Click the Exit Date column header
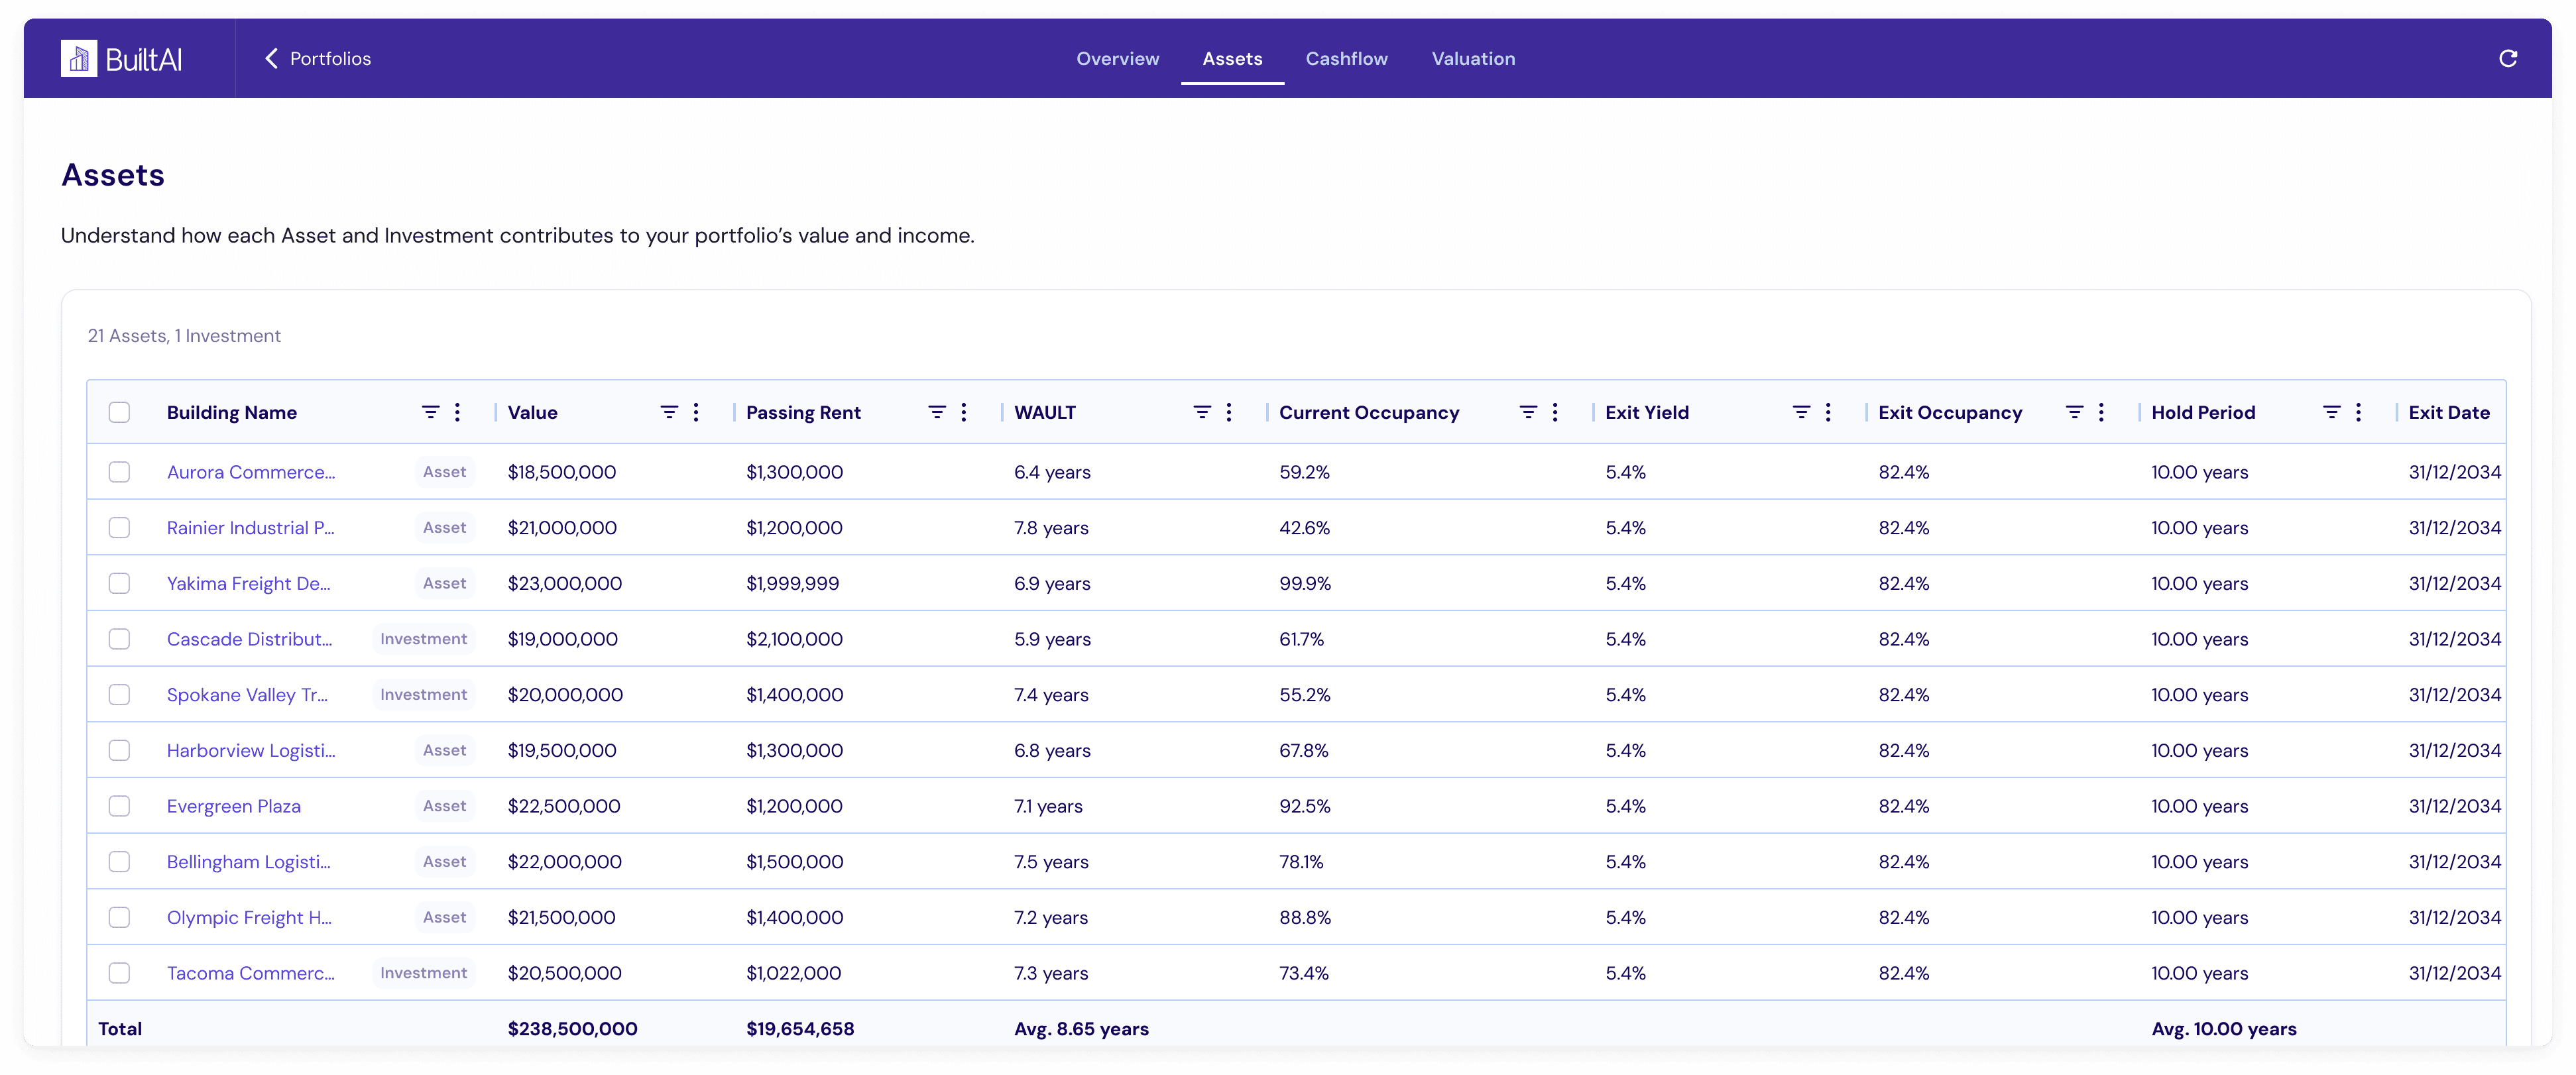 tap(2448, 412)
